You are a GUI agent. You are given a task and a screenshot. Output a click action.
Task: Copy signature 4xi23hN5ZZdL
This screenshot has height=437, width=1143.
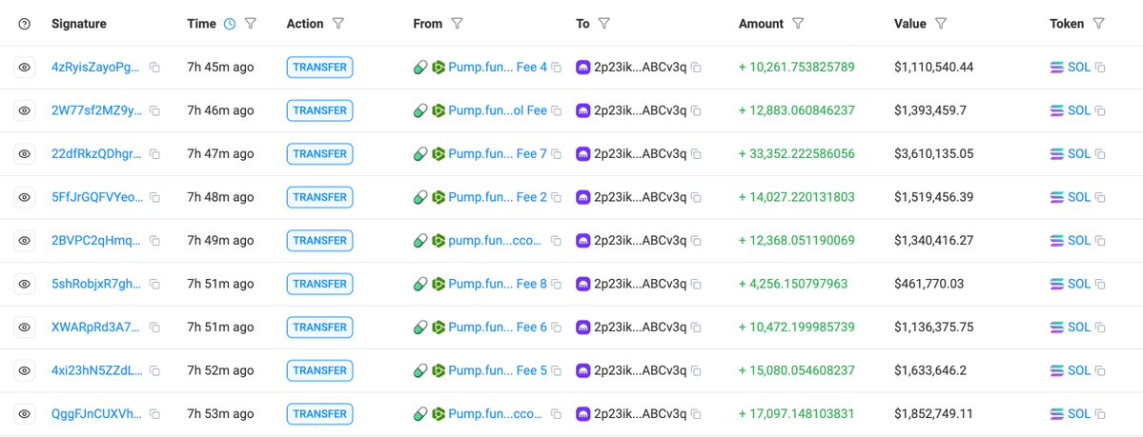[x=154, y=370]
